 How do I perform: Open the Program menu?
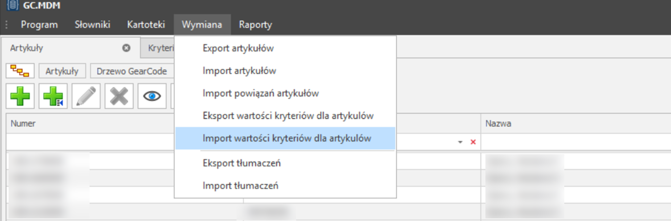pos(39,24)
